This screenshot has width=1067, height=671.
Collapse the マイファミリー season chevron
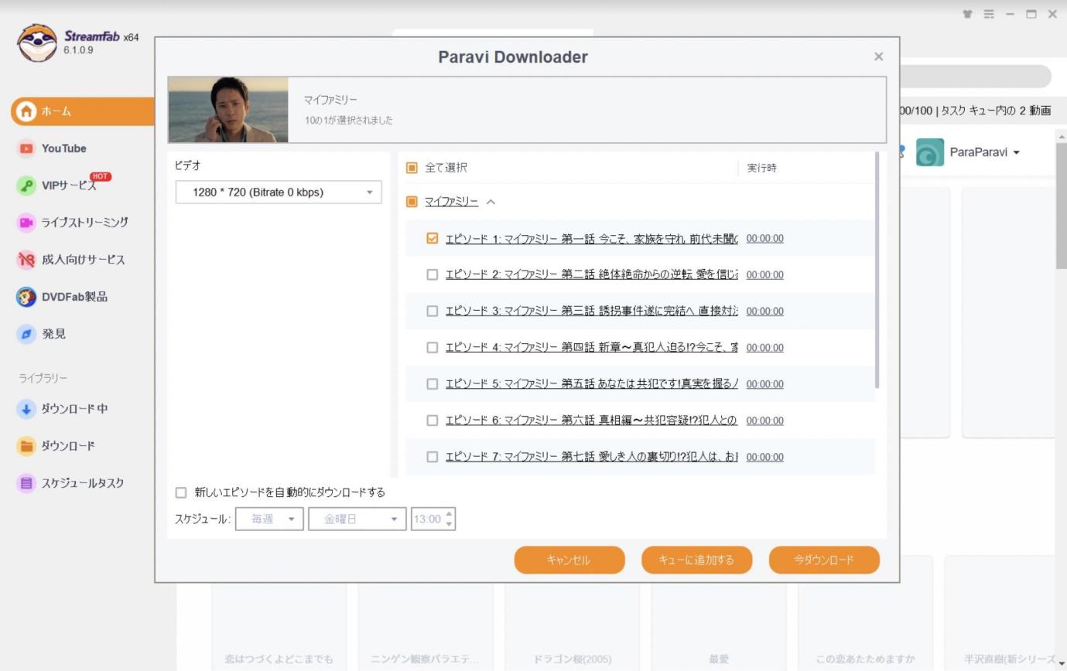click(x=491, y=202)
